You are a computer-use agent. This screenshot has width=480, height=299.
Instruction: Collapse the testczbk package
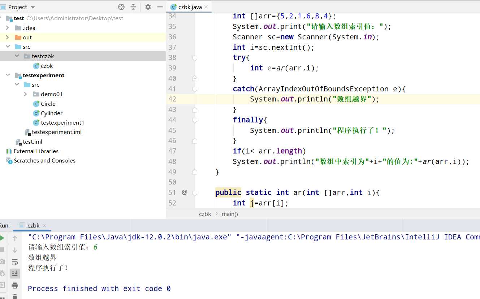(x=17, y=56)
